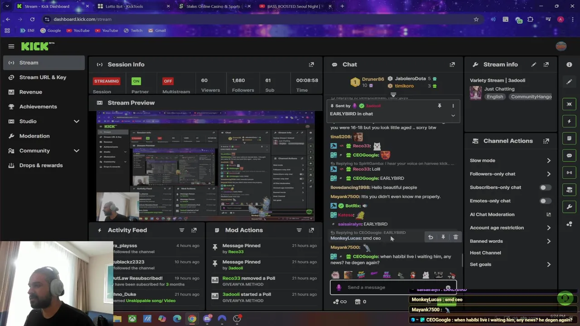Click the wrench icon in right sidebar

pyautogui.click(x=569, y=207)
